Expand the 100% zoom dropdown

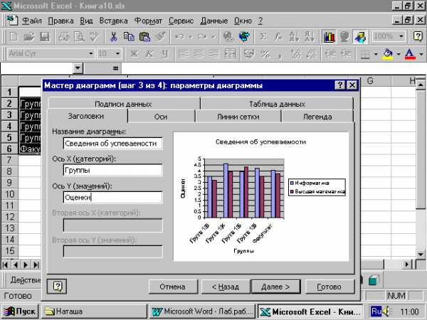401,36
